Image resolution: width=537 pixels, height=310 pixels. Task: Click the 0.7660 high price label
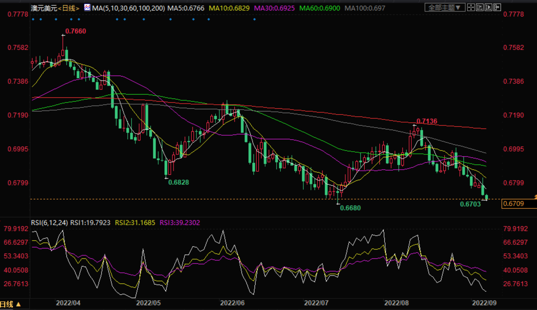point(76,31)
